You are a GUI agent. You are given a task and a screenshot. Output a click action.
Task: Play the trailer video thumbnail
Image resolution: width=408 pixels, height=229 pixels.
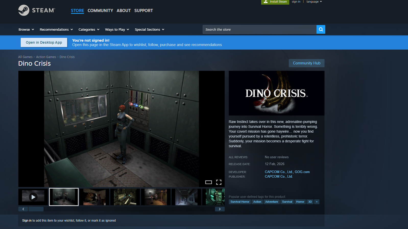(33, 197)
